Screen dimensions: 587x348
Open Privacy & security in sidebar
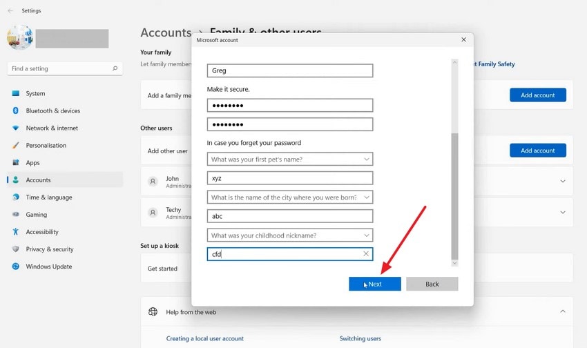coord(65,249)
